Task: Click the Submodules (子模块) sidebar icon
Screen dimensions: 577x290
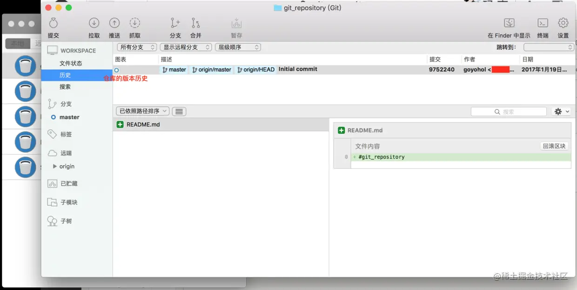Action: click(52, 202)
